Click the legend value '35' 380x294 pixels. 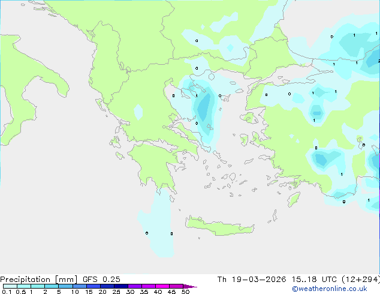[x=144, y=292]
